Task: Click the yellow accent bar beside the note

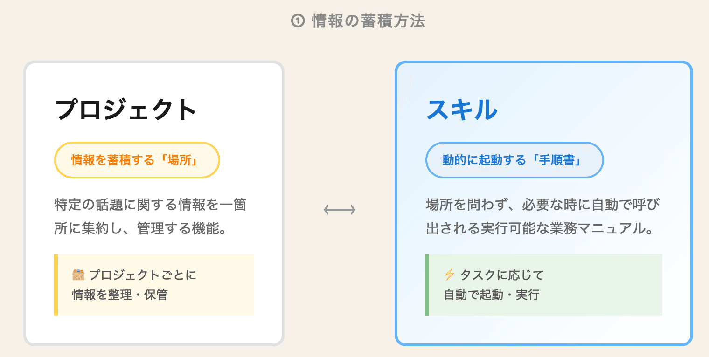Action: [56, 284]
